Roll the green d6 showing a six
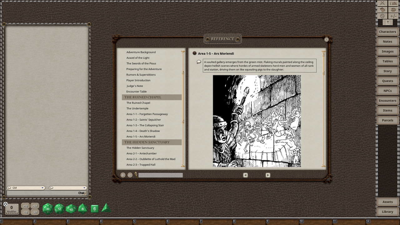The height and width of the screenshot is (225, 400). 94,208
